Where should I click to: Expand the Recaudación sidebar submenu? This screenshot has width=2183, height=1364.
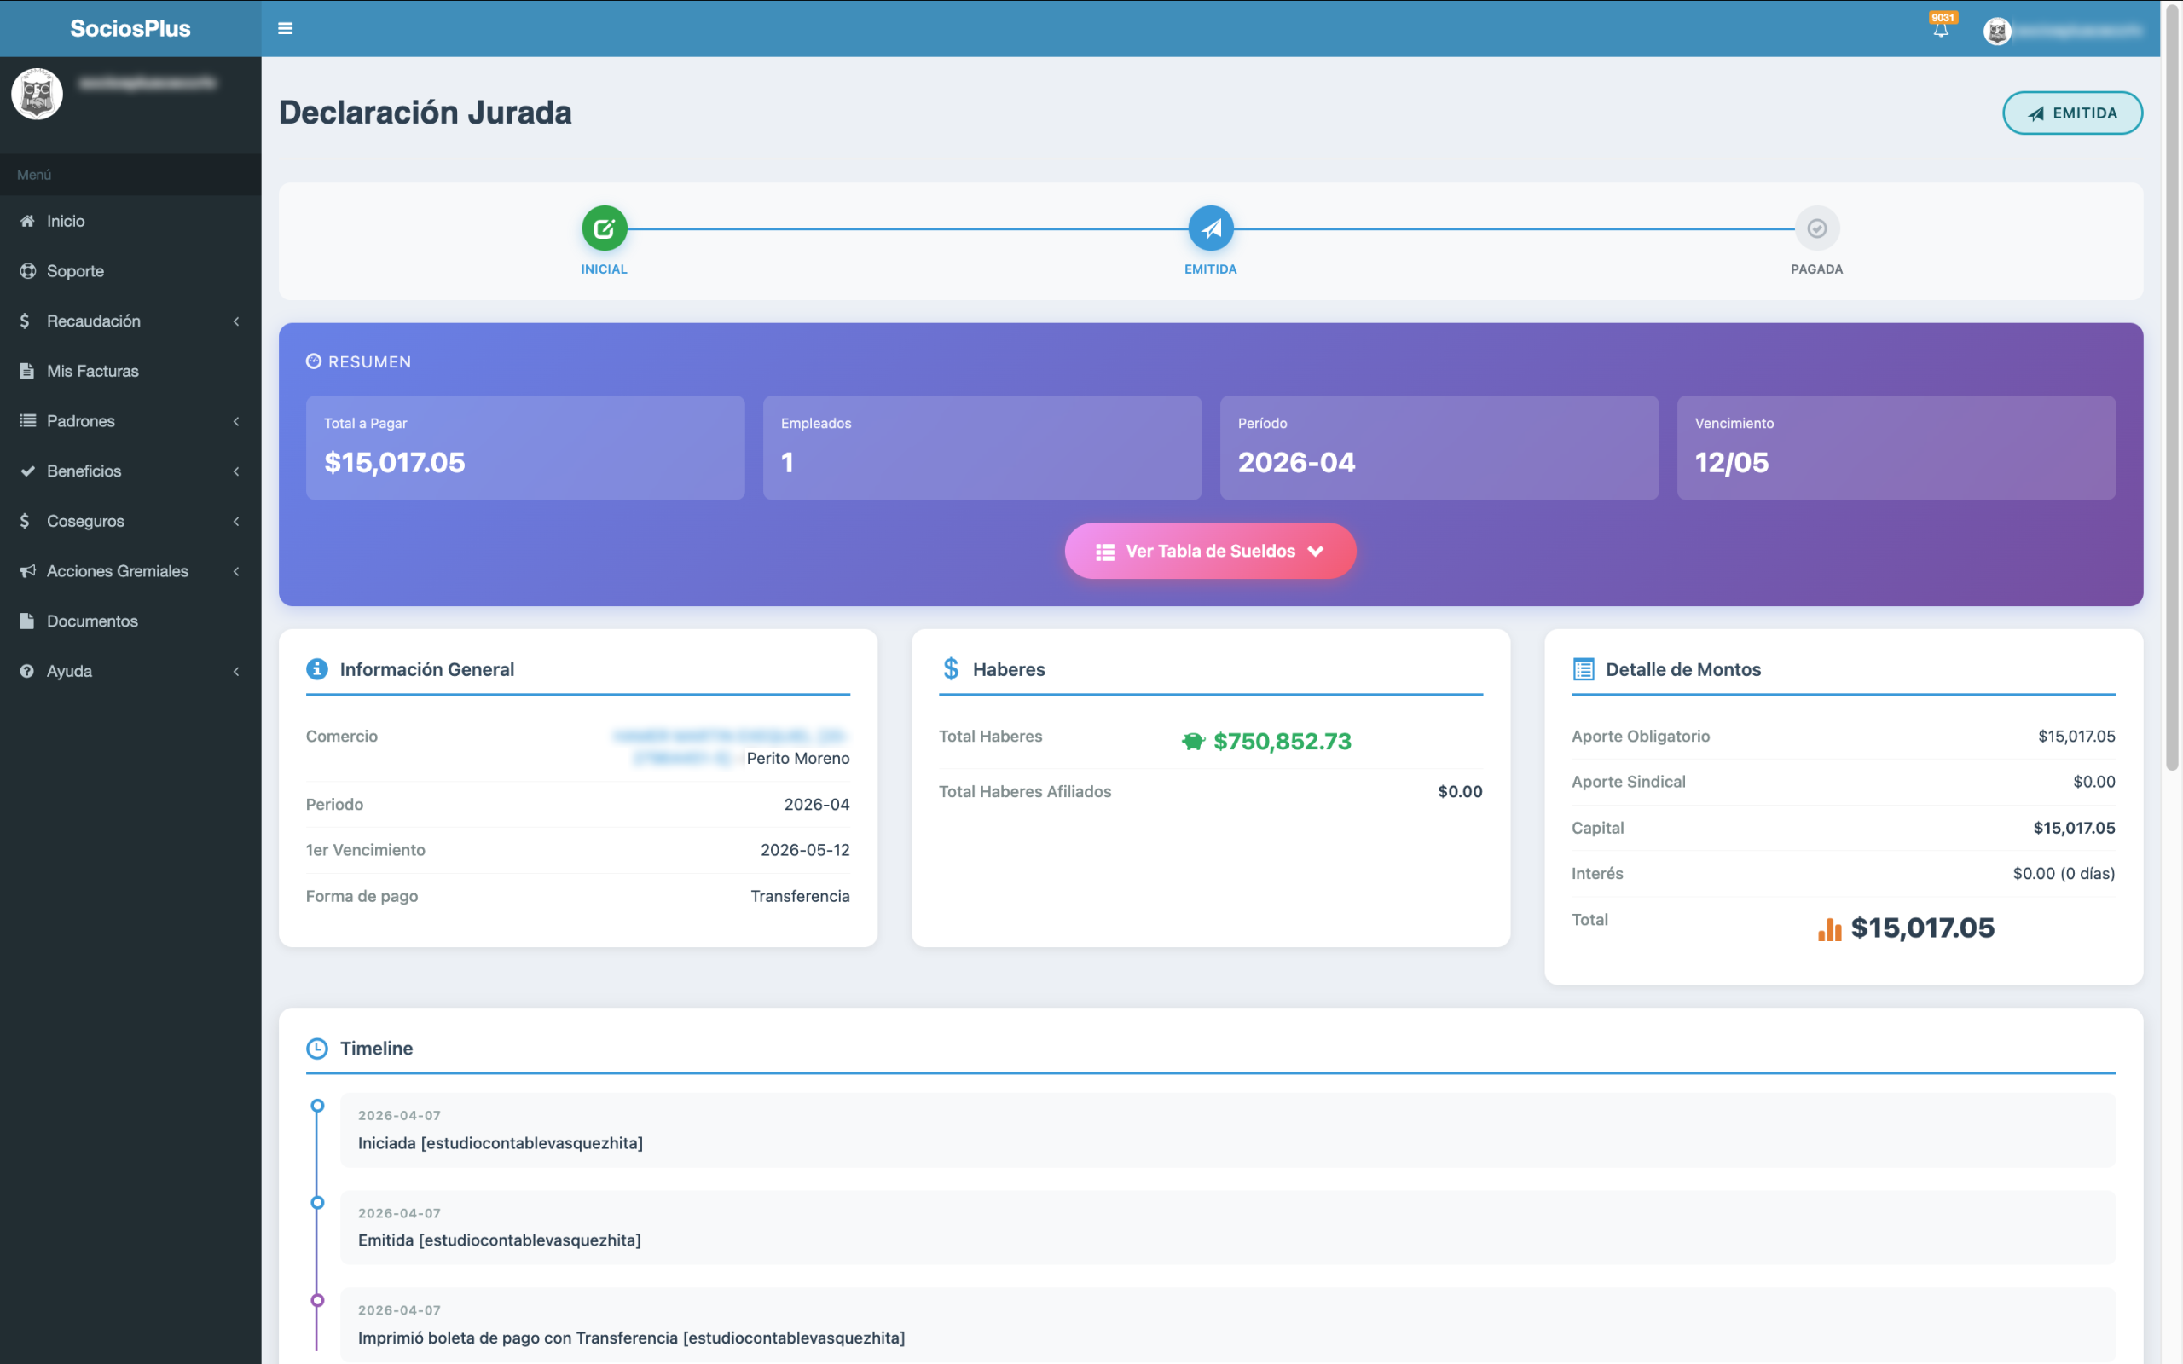(x=94, y=321)
